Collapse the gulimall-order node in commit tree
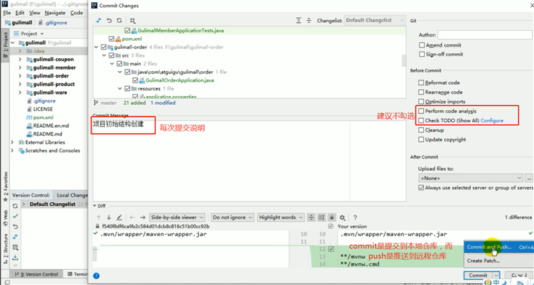Screen dimensions: 534x285 (x=96, y=47)
